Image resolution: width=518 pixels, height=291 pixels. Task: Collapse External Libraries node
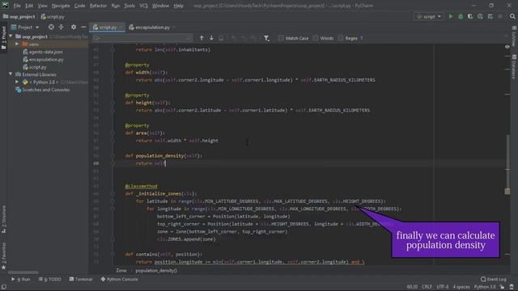point(11,74)
